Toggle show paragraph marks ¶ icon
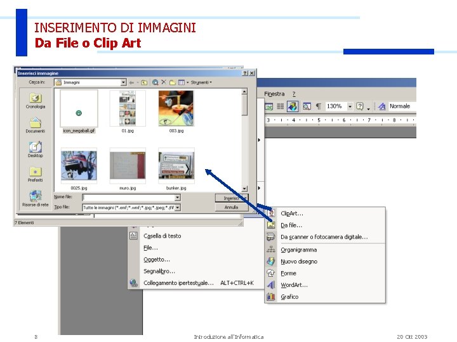The image size is (457, 342). click(x=319, y=106)
